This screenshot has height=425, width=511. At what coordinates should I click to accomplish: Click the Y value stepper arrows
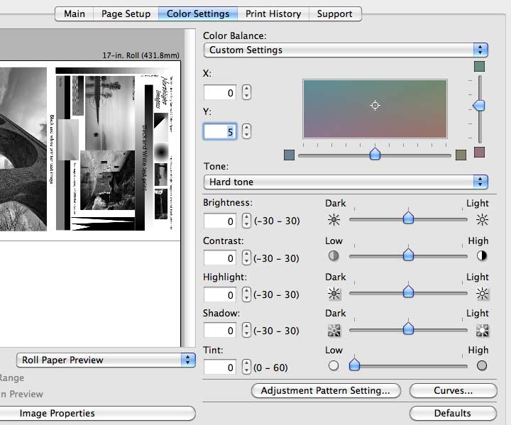coord(247,131)
